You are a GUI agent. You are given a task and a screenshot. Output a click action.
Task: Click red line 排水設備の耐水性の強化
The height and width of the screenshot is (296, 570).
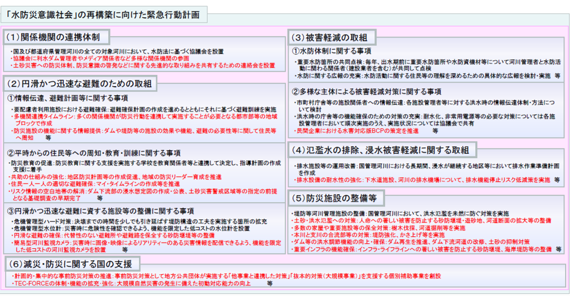pyautogui.click(x=422, y=180)
